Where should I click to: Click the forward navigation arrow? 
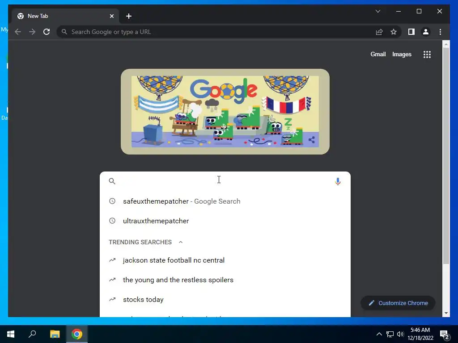(x=32, y=32)
